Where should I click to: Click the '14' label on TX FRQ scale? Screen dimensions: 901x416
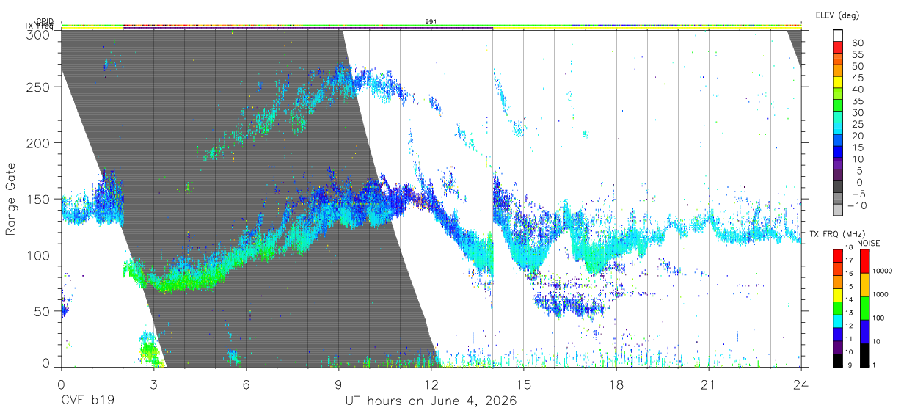[849, 299]
